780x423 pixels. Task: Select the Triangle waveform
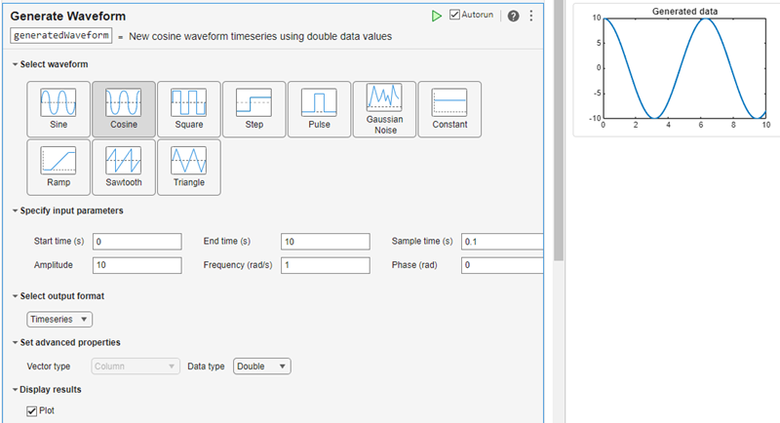click(x=188, y=167)
